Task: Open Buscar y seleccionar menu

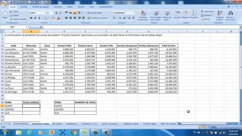Action: pyautogui.click(x=230, y=15)
